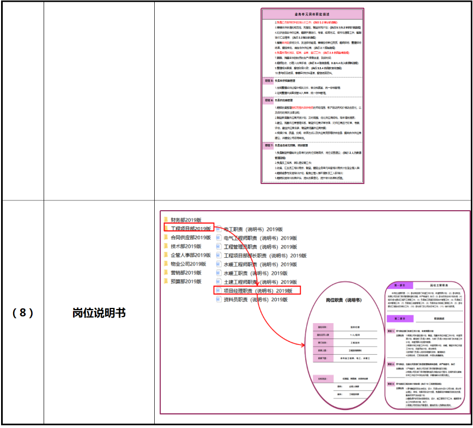
Task: Click the 电气工程师职责 document icon
Action: click(x=219, y=238)
